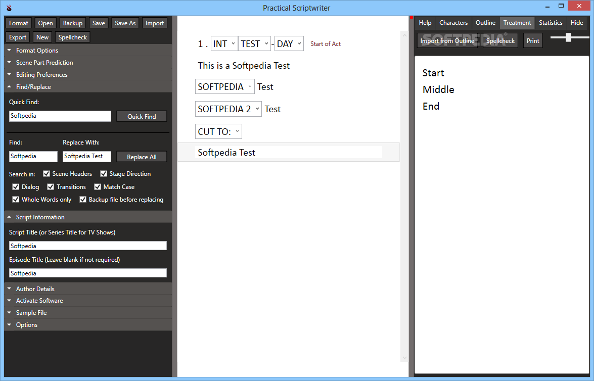The height and width of the screenshot is (381, 594).
Task: Collapse the Find/Replace section
Action: [x=88, y=87]
